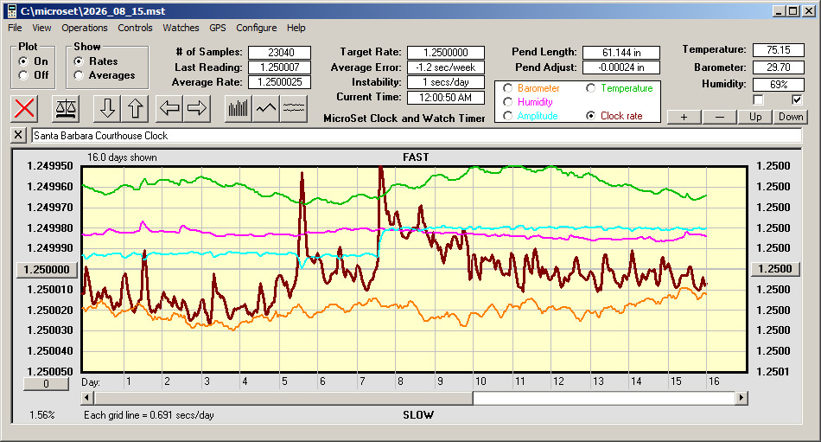
Task: Open the File menu
Action: (15, 28)
